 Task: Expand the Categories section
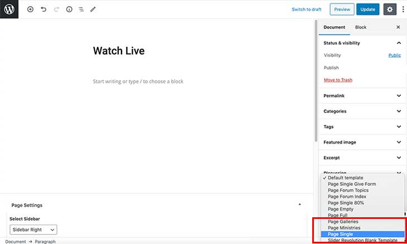point(362,111)
